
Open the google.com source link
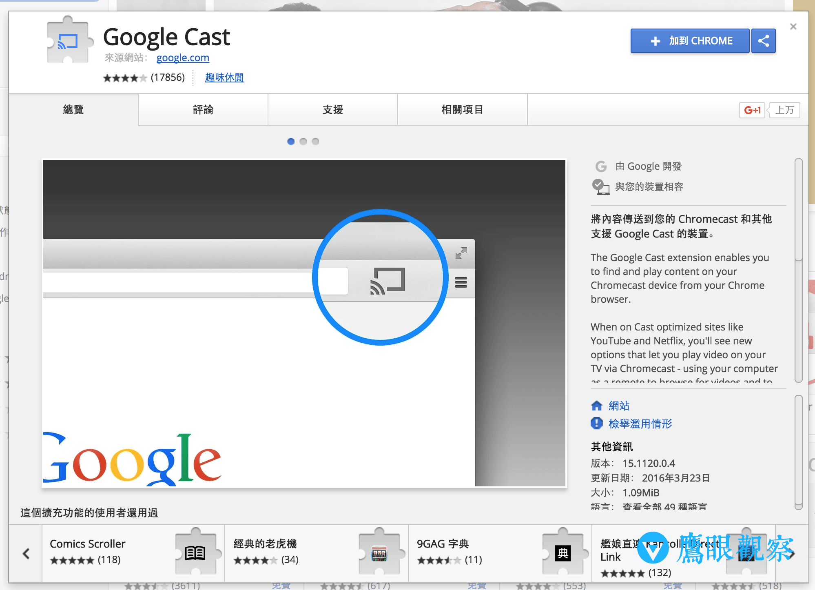click(183, 58)
